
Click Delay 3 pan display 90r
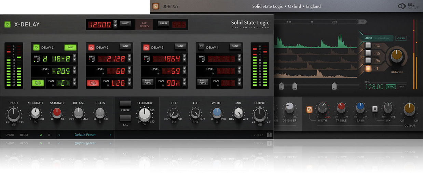[174, 83]
